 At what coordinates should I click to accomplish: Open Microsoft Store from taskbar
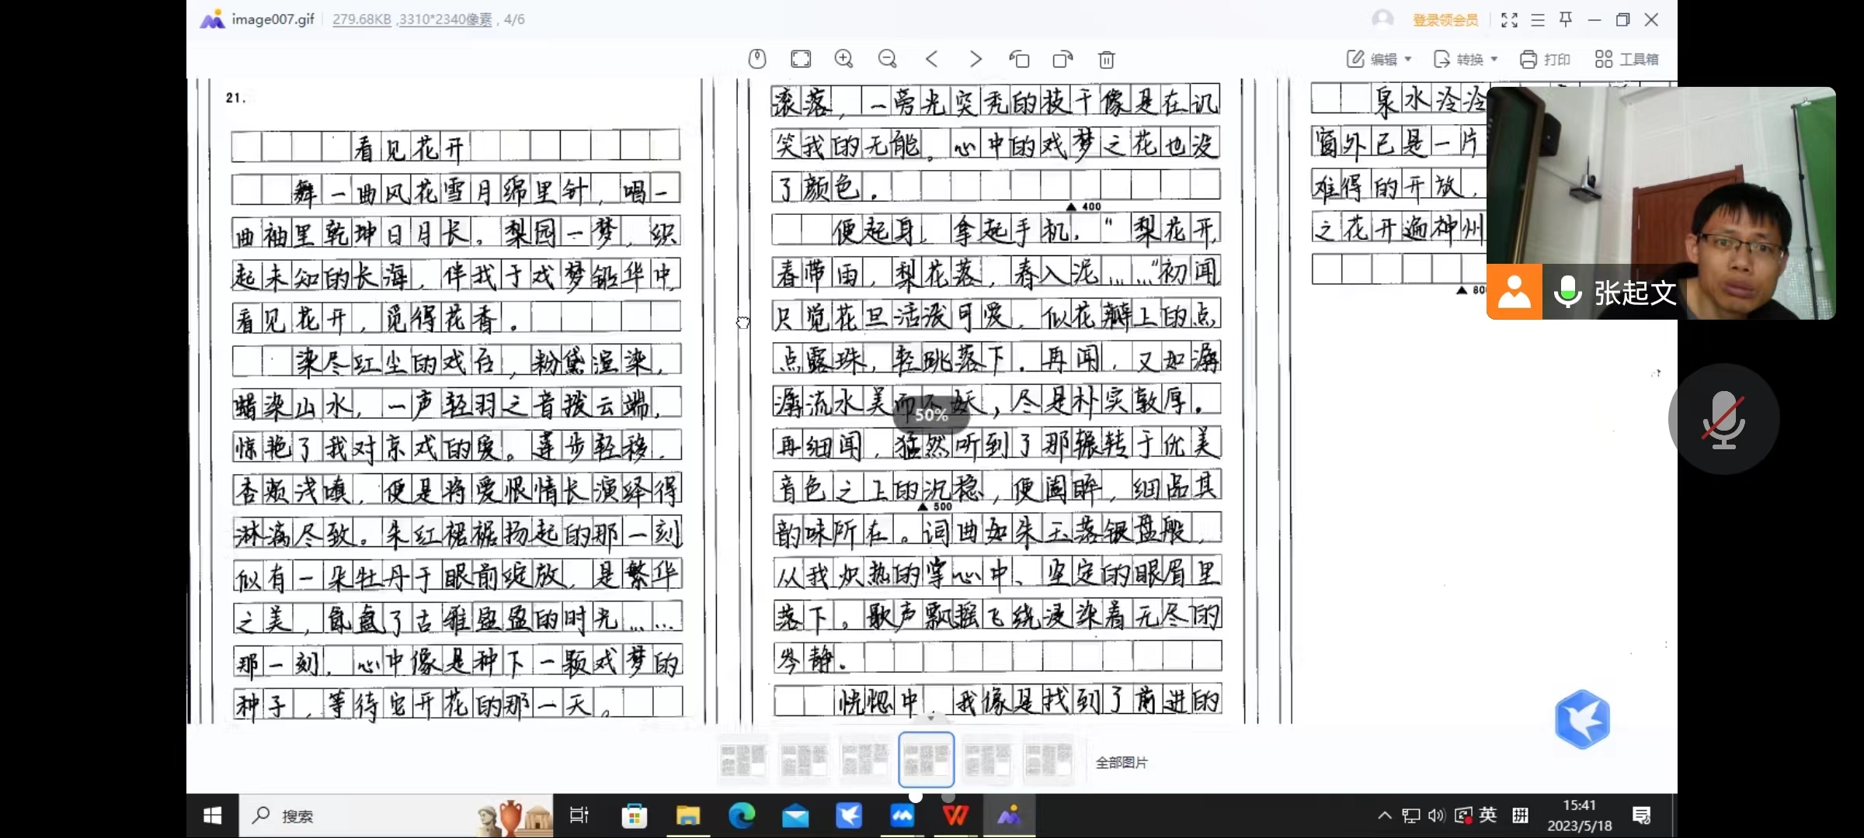pos(635,815)
